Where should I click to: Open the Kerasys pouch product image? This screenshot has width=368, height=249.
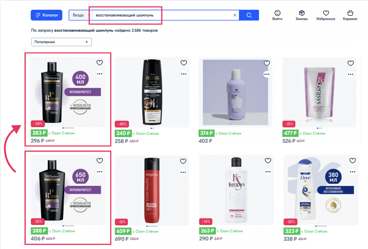click(x=319, y=92)
